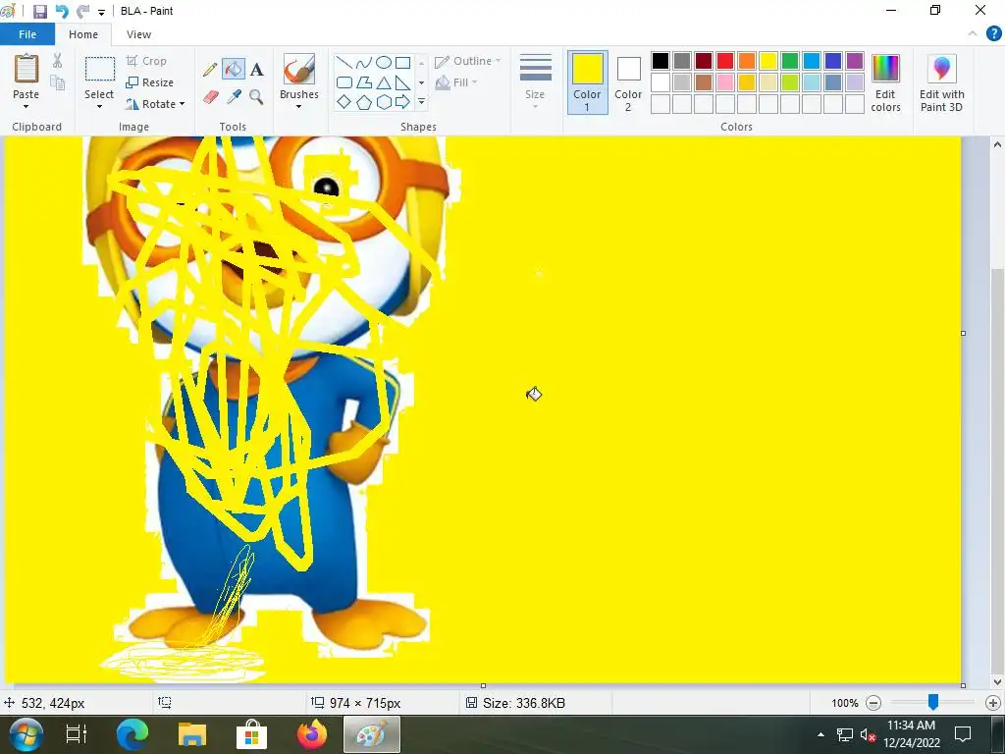Select the Text tool

coord(256,70)
